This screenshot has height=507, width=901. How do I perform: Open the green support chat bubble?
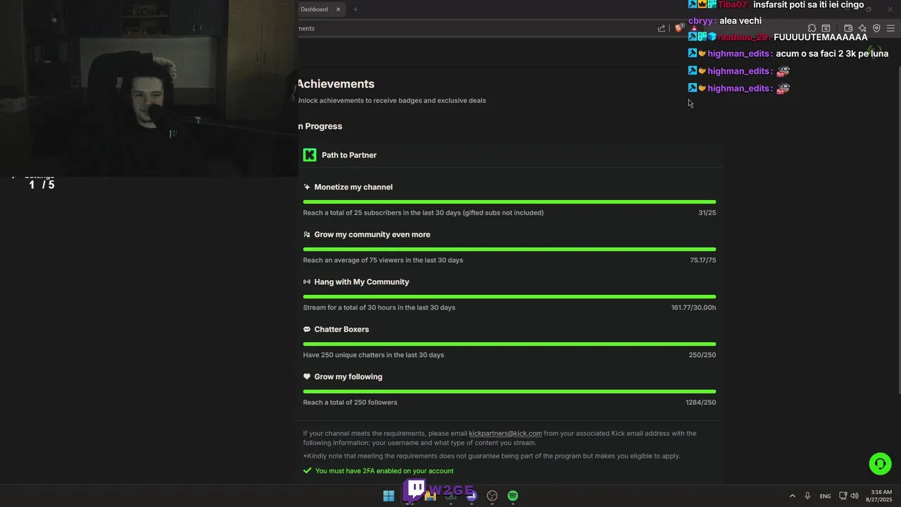pyautogui.click(x=880, y=463)
